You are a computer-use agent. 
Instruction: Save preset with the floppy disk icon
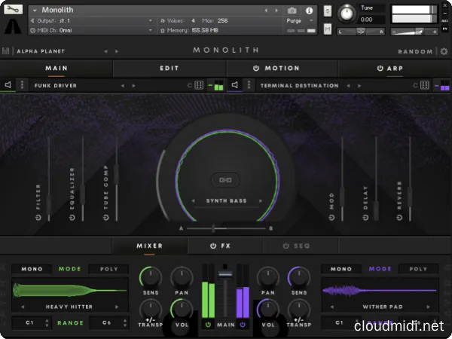tap(5, 51)
